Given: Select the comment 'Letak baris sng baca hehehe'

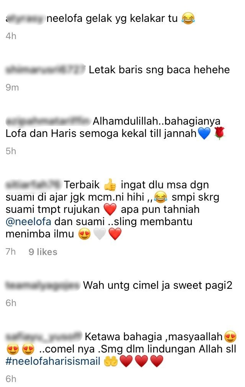Looking at the screenshot, I should click(x=159, y=69).
